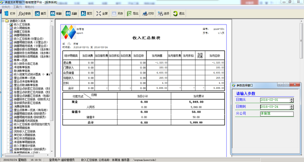
Task: Click the report tree scroll-down arrow
Action: tap(52, 151)
